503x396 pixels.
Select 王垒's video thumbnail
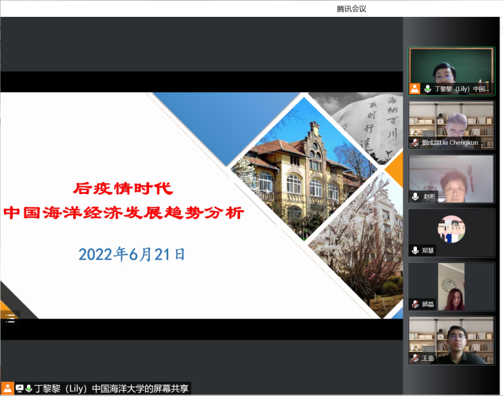coord(451,338)
